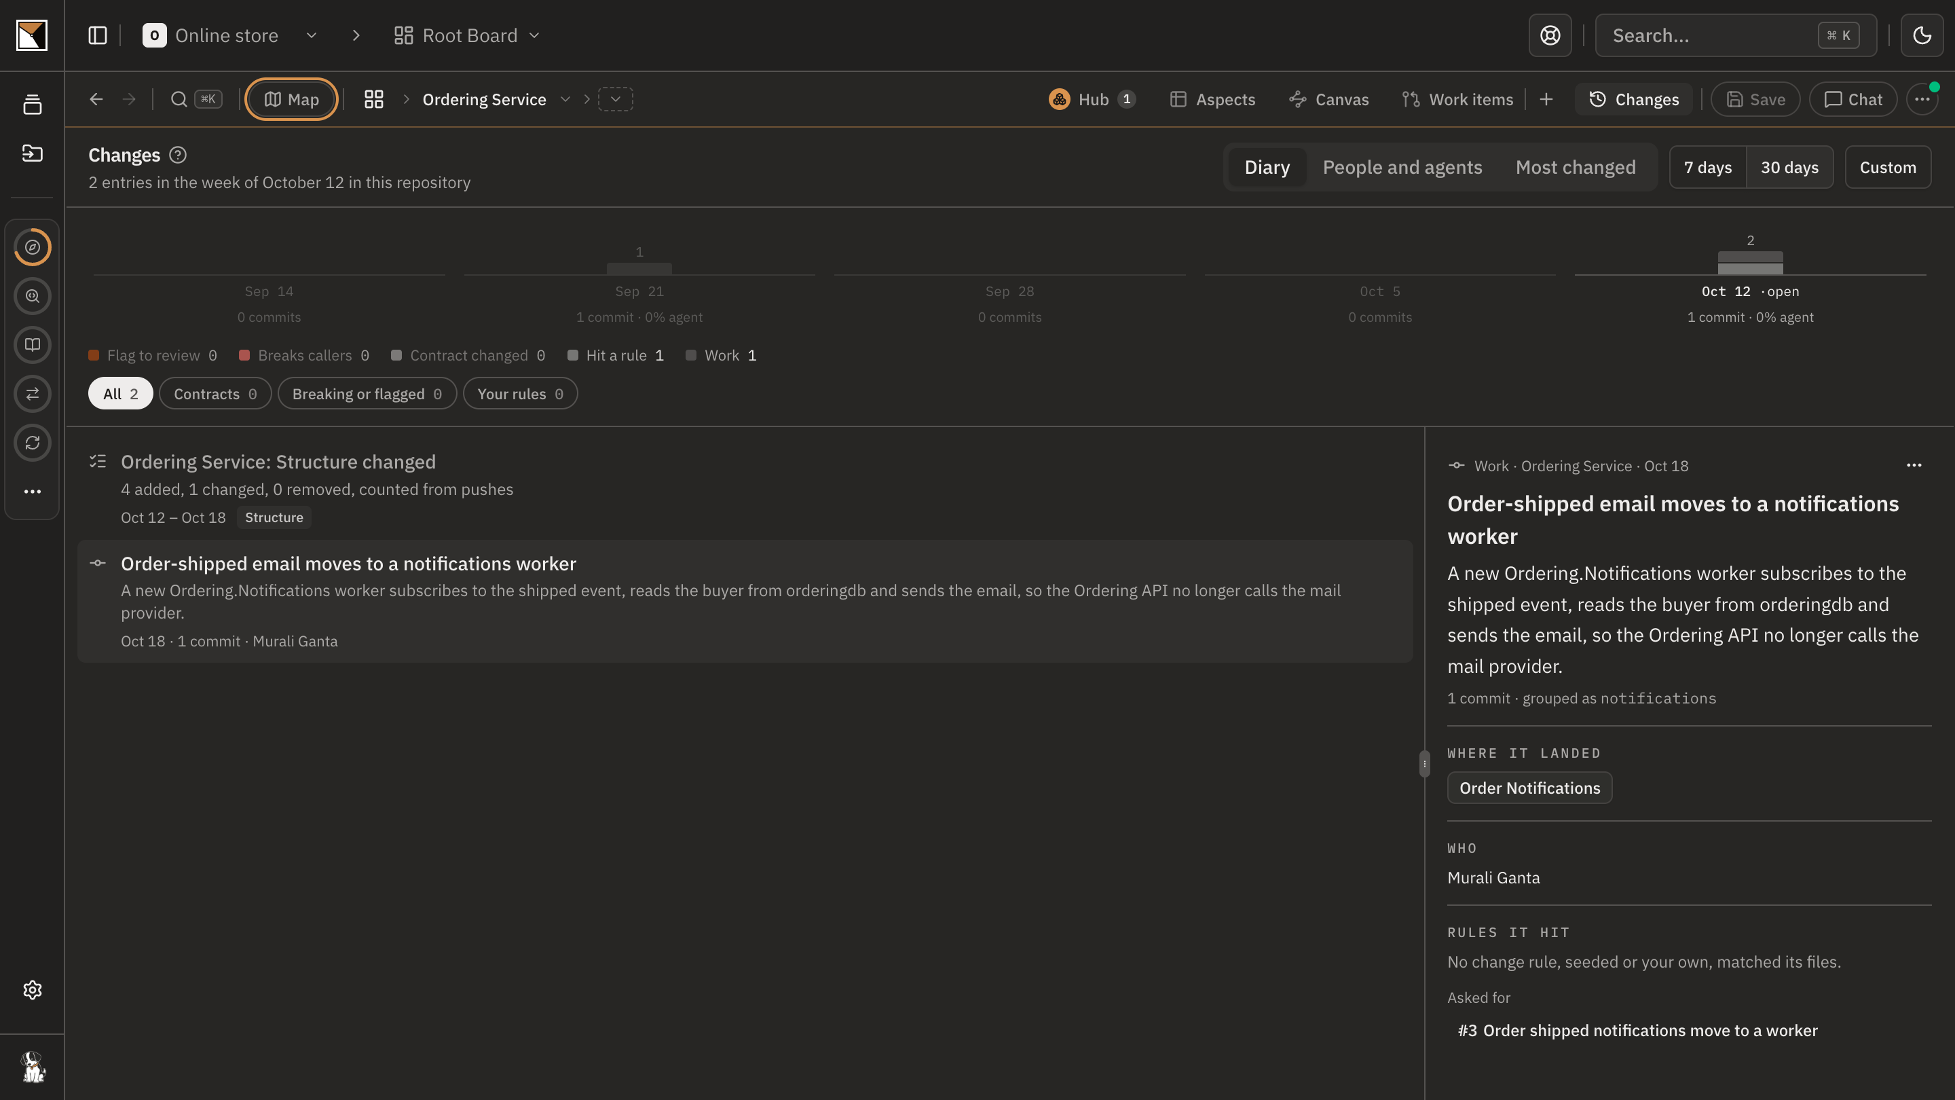Open sidebar more options ellipsis
Screen dimensions: 1955x1100
pyautogui.click(x=32, y=491)
